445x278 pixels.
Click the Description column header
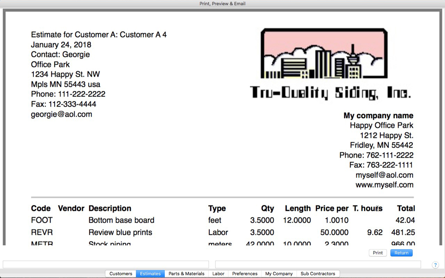tap(110, 208)
